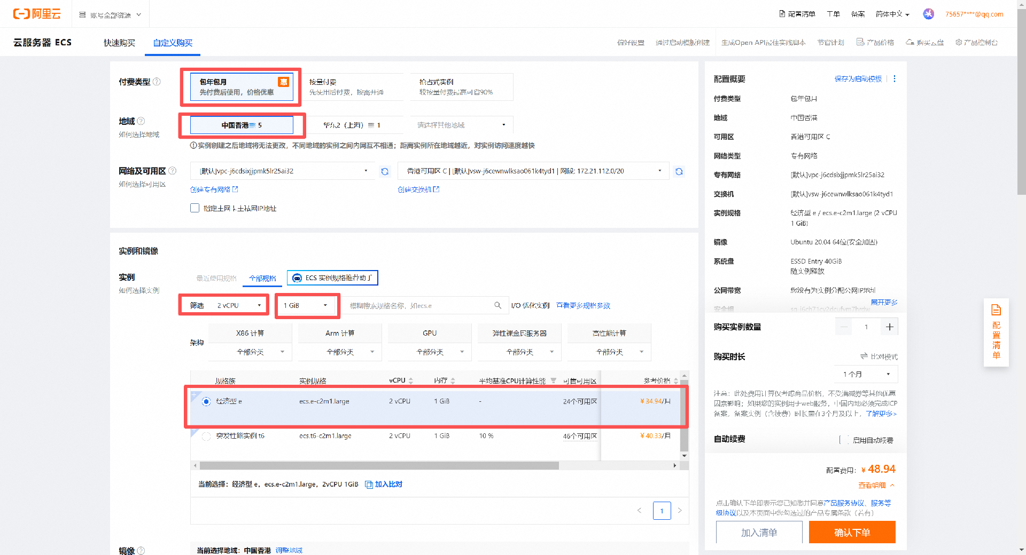This screenshot has height=555, width=1026.
Task: Click the help icon next to 付费类型
Action: 157,82
